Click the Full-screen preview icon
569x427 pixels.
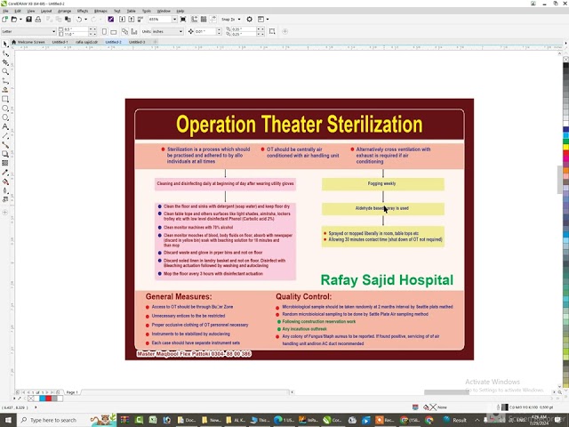pyautogui.click(x=183, y=20)
